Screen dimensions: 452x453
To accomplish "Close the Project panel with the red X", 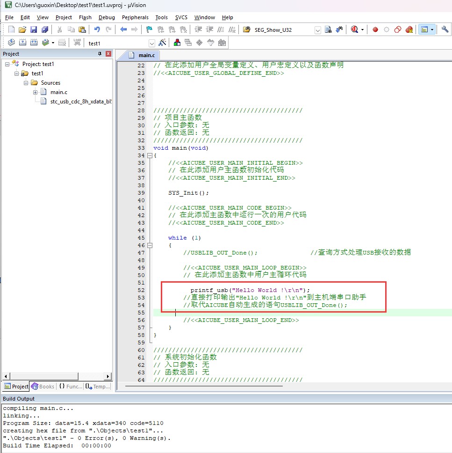I will pos(108,54).
